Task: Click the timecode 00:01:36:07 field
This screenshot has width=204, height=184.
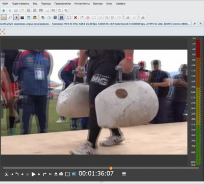Action: [96, 173]
